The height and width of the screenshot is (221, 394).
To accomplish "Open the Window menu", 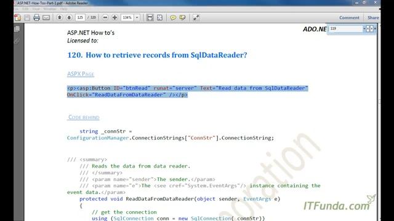I will pyautogui.click(x=50, y=9).
